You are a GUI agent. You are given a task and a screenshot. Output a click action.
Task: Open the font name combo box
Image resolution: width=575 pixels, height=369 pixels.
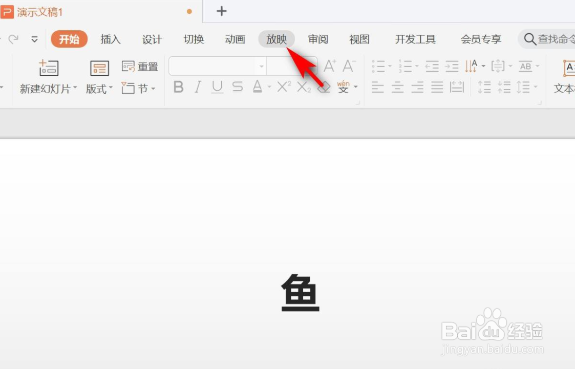(x=218, y=67)
